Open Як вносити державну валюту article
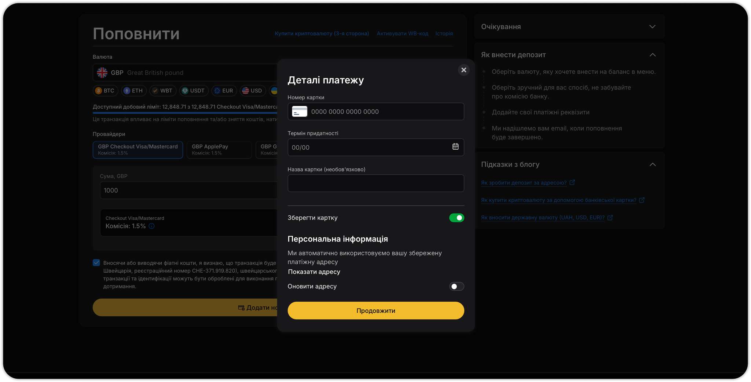 point(543,218)
